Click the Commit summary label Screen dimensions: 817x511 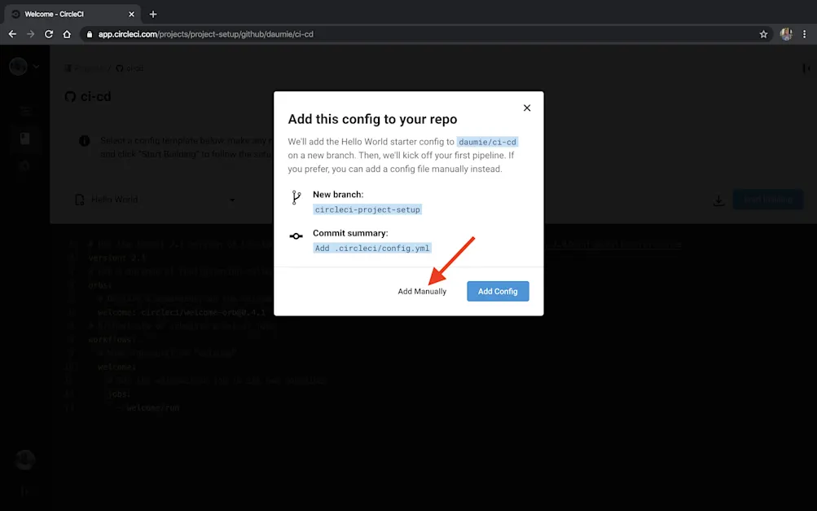click(350, 233)
